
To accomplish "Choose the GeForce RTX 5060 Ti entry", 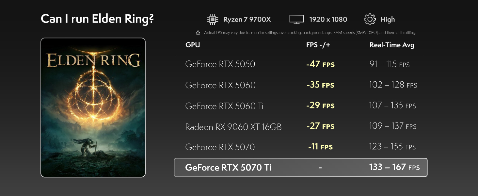I will tap(301, 106).
